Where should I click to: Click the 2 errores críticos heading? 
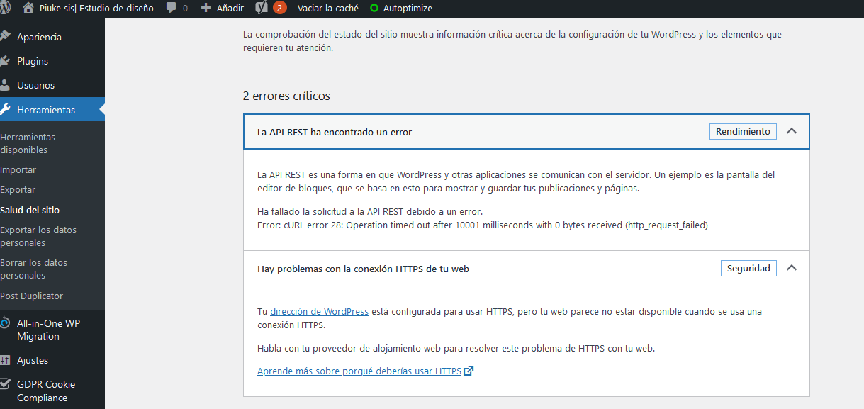(x=286, y=96)
